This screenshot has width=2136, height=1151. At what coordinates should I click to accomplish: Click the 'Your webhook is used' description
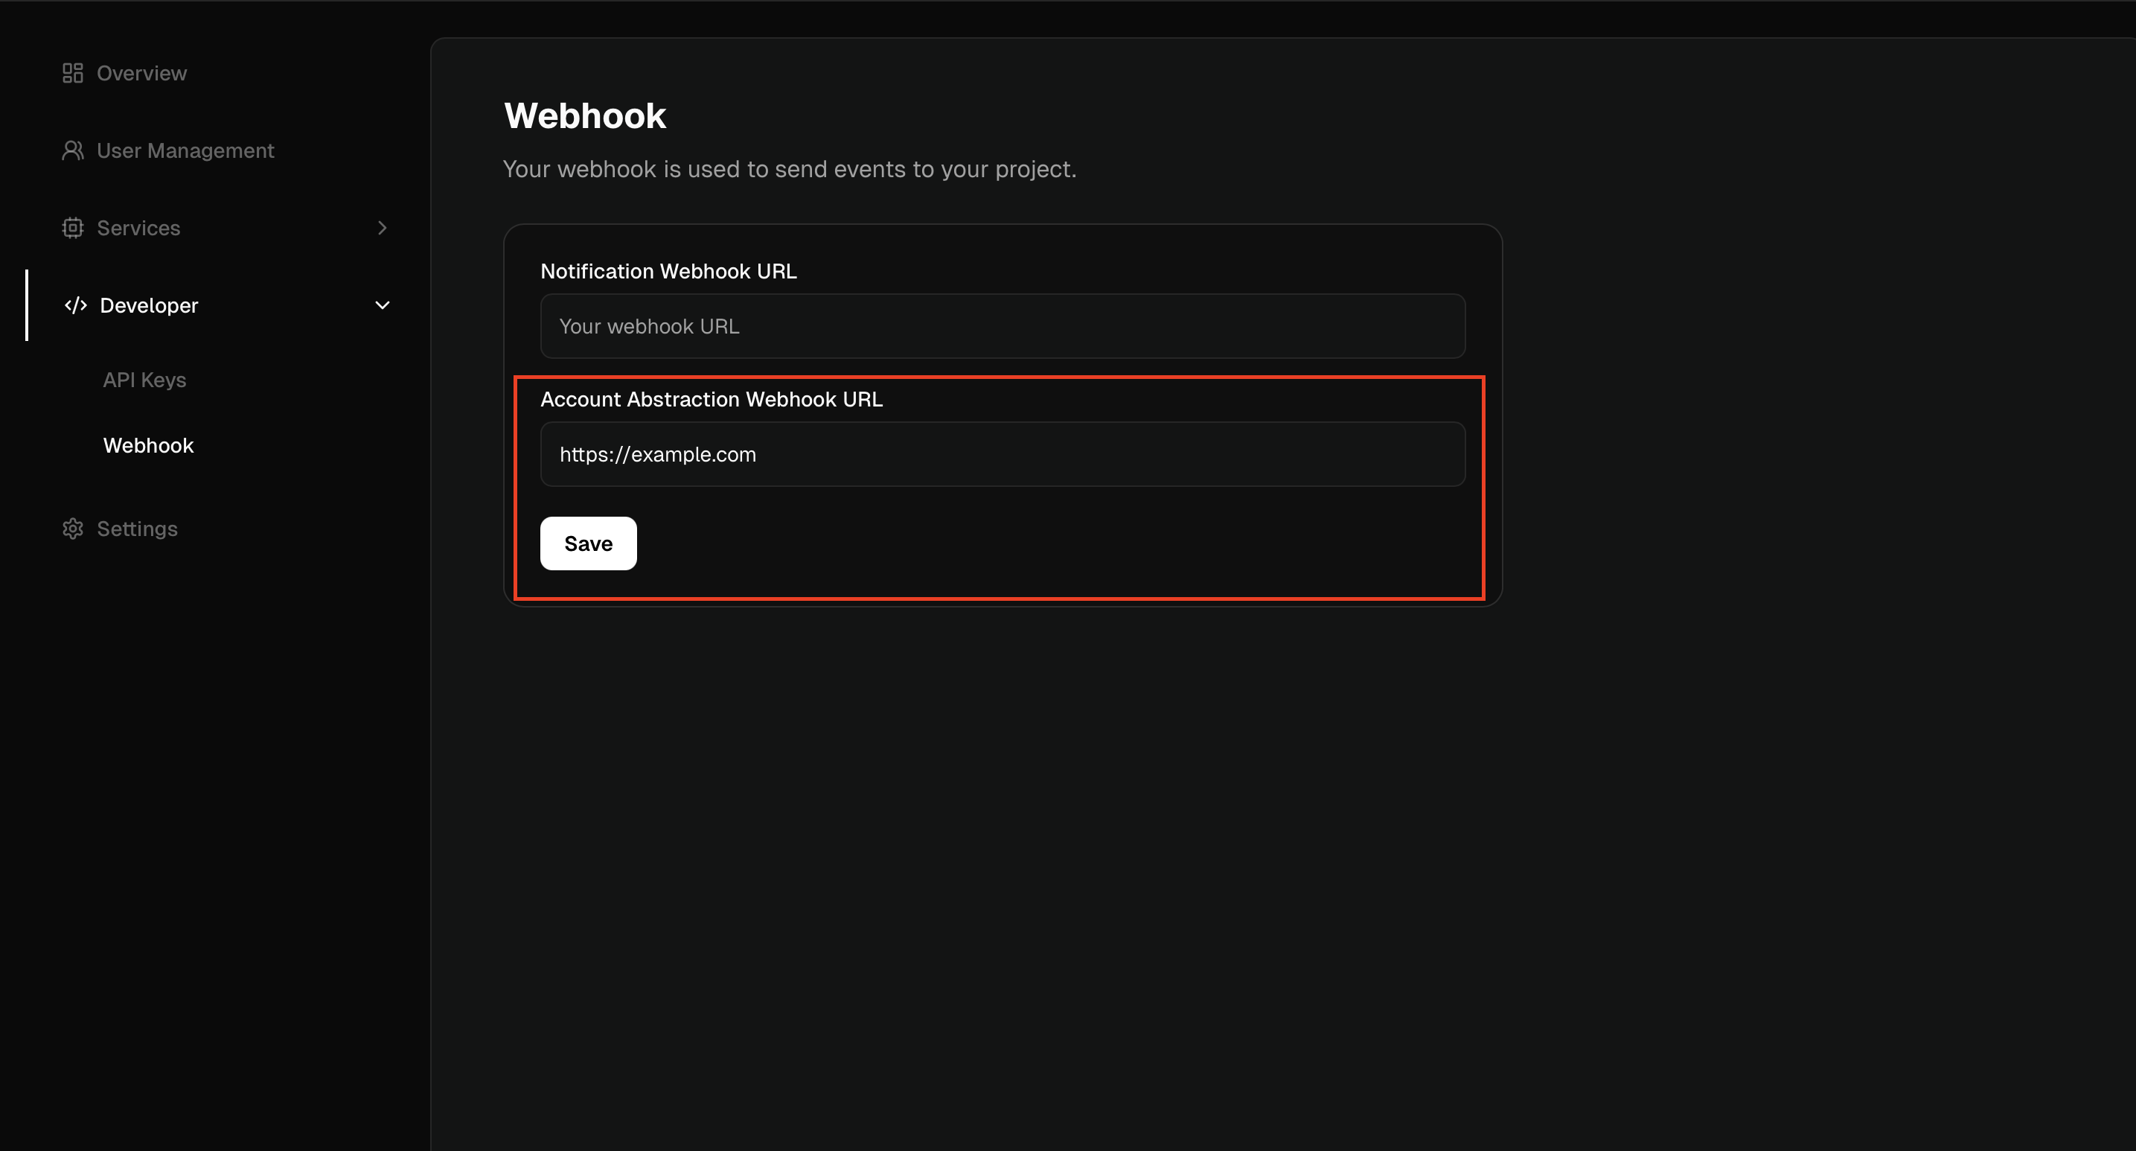[x=790, y=169]
